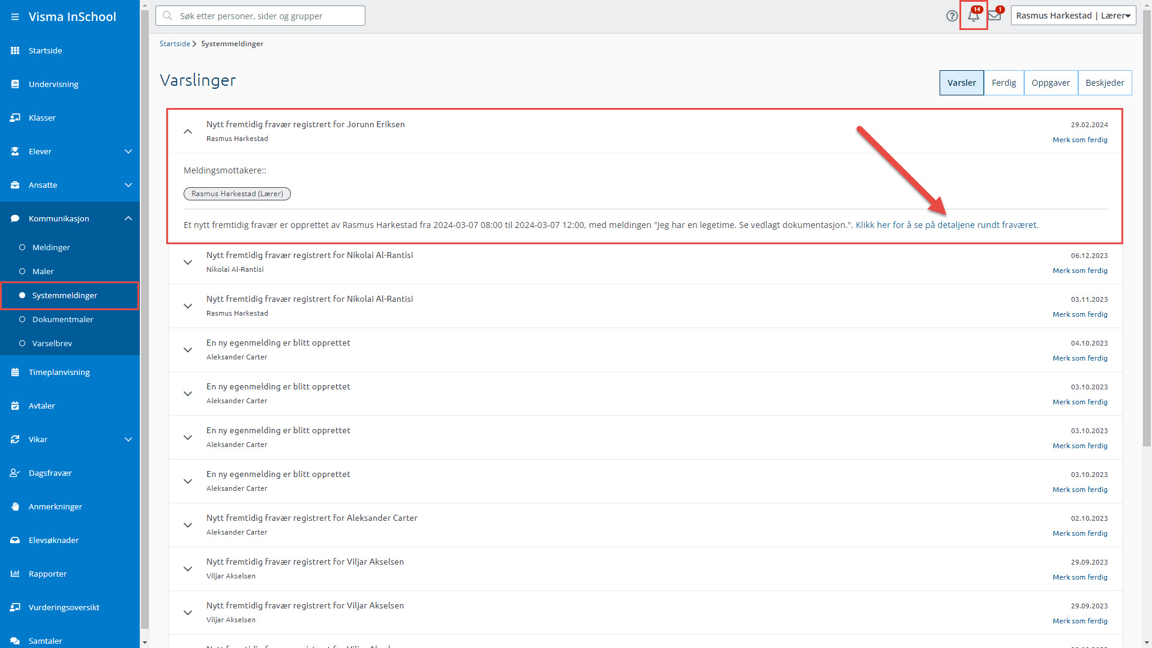The image size is (1152, 648).
Task: Open Varselbrev in the sidebar
Action: pyautogui.click(x=52, y=343)
